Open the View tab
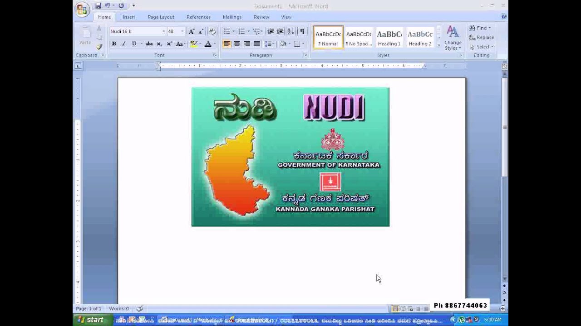Image resolution: width=581 pixels, height=326 pixels. pyautogui.click(x=286, y=17)
